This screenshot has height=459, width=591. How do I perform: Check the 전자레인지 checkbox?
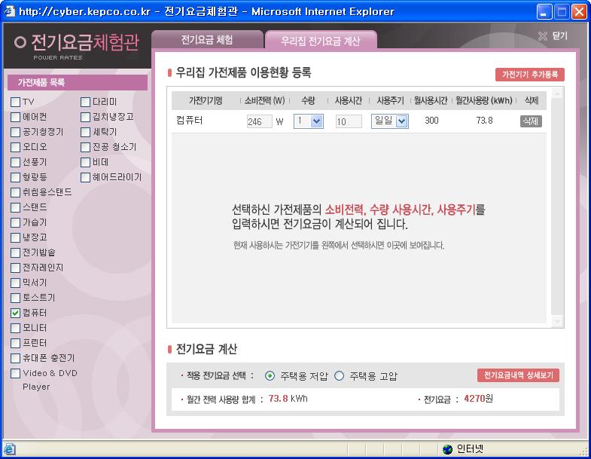[x=16, y=268]
